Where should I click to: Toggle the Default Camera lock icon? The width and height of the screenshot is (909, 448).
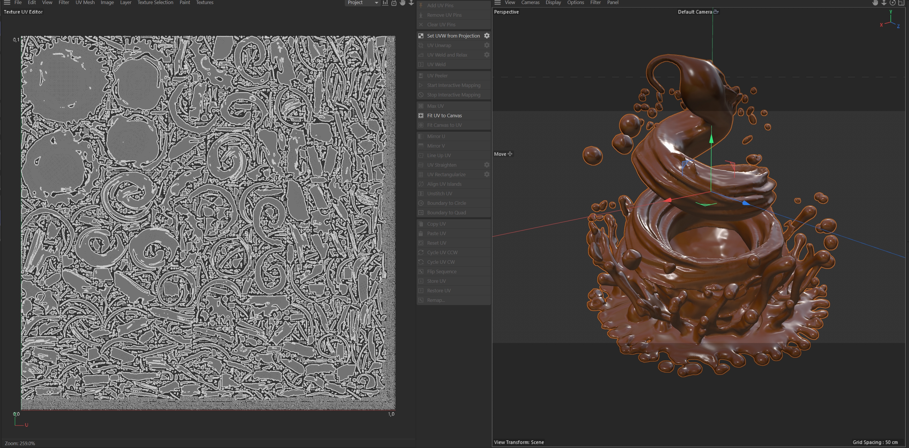point(716,12)
